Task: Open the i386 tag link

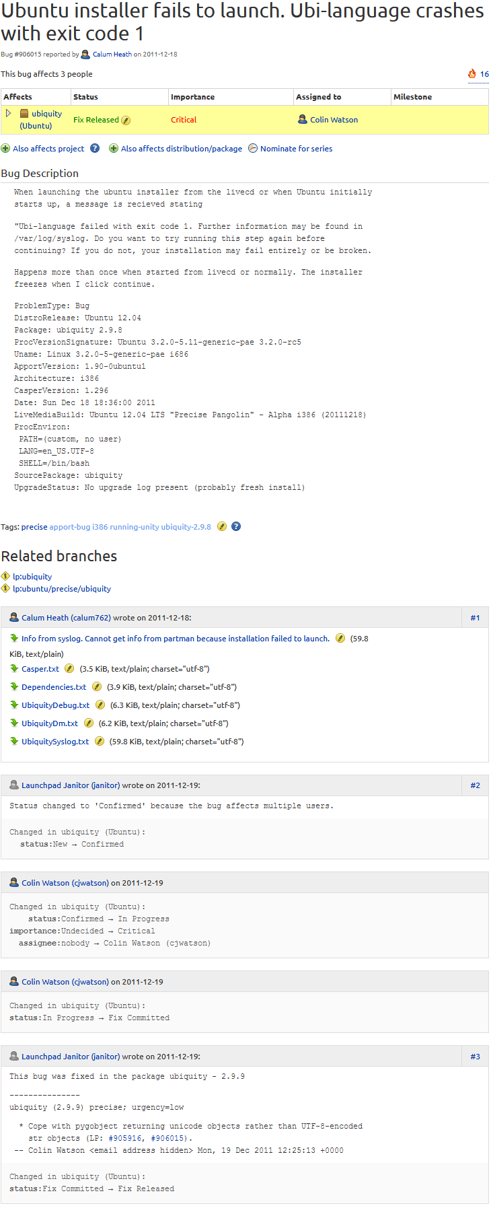Action: (x=100, y=527)
